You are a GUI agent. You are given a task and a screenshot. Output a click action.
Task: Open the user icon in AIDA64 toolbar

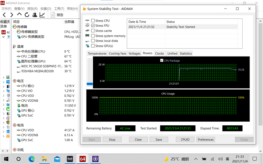coord(35,15)
